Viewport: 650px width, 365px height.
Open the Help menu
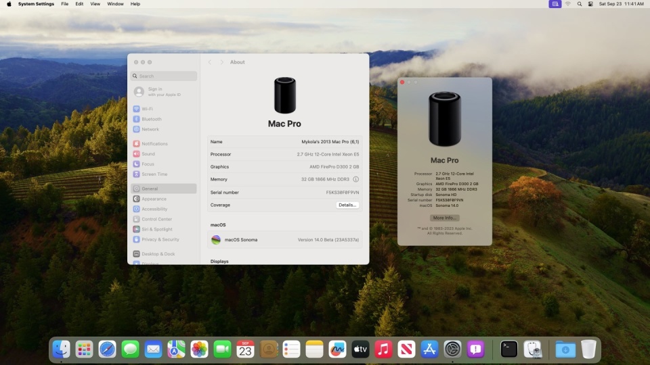click(x=135, y=4)
